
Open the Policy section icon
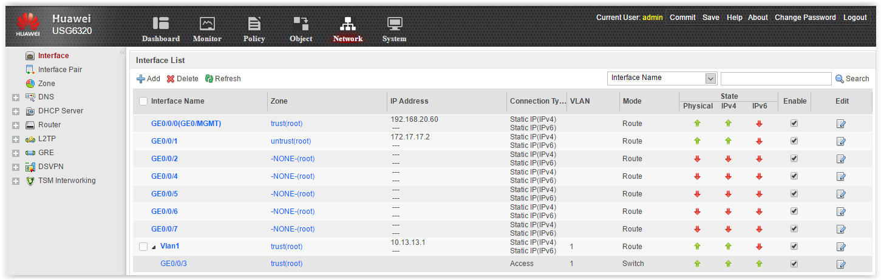254,24
